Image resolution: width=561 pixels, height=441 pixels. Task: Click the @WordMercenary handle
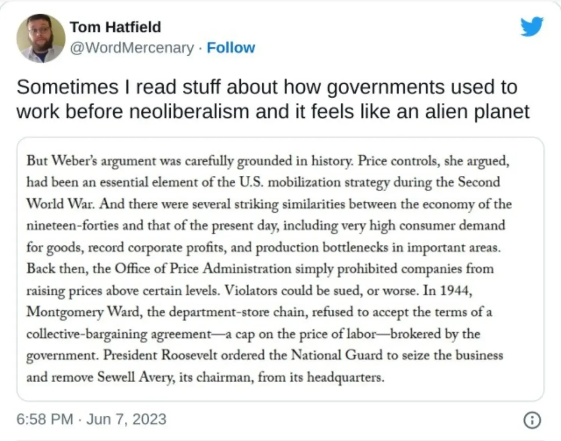[132, 48]
